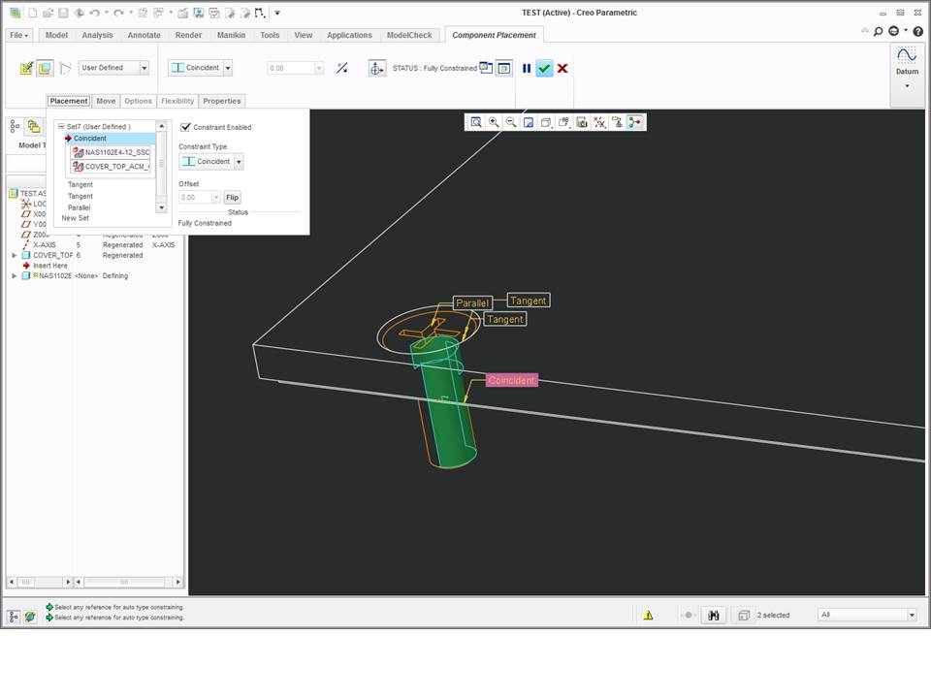Open the Annotate ribbon tab
This screenshot has height=698, width=931.
tap(144, 35)
